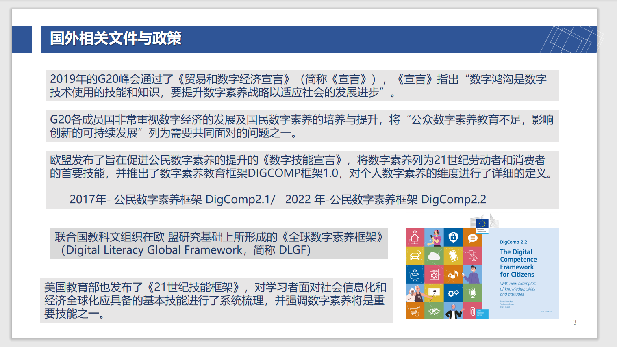The image size is (617, 347).
Task: Select the shopping cart icon
Action: tap(415, 312)
